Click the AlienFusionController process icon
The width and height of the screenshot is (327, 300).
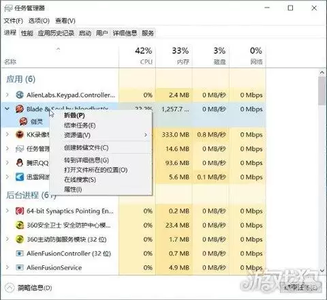click(x=20, y=254)
